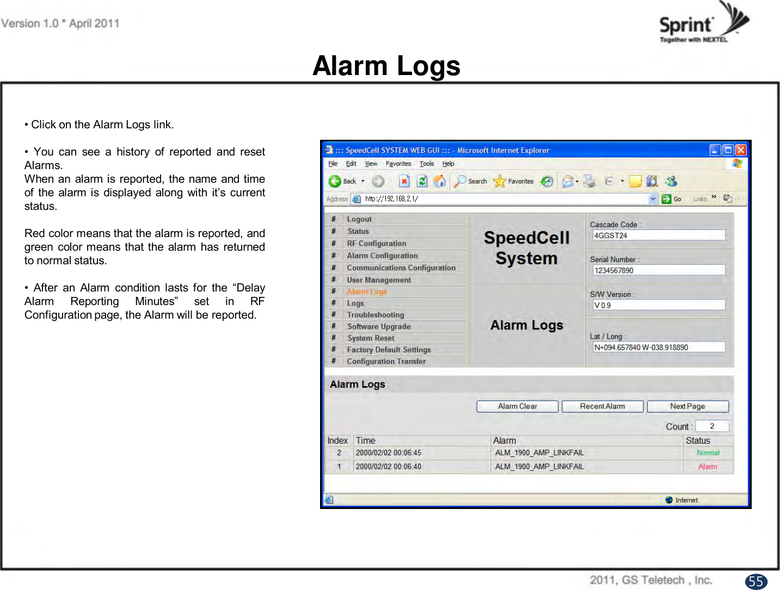Click the Print icon
This screenshot has width=780, height=590.
(589, 181)
